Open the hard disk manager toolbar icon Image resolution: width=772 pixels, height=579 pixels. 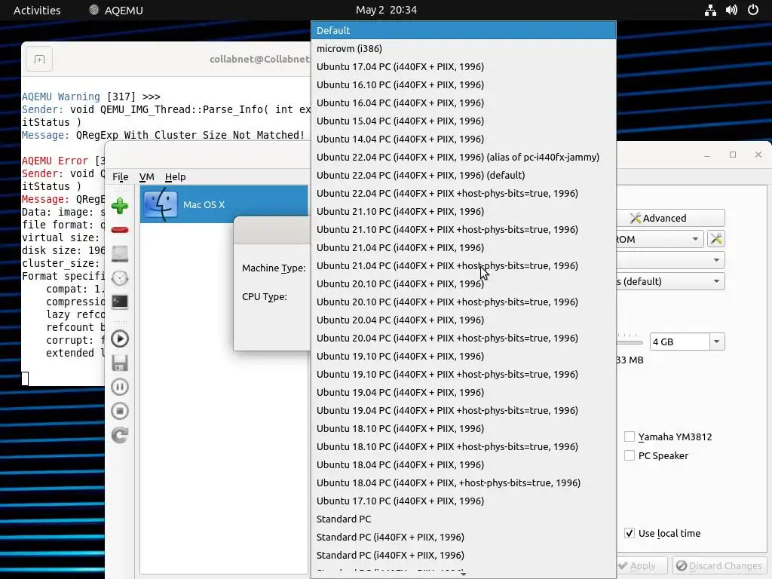120,253
